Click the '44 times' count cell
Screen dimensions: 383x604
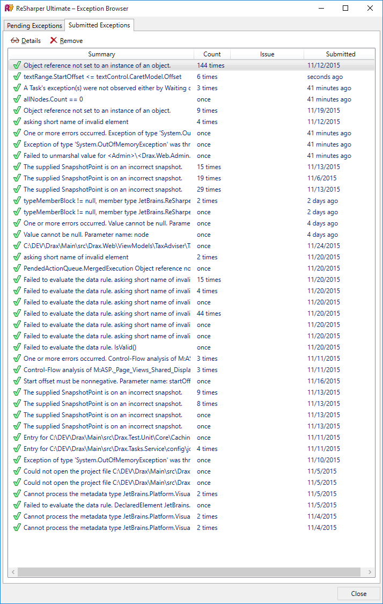[x=209, y=313]
